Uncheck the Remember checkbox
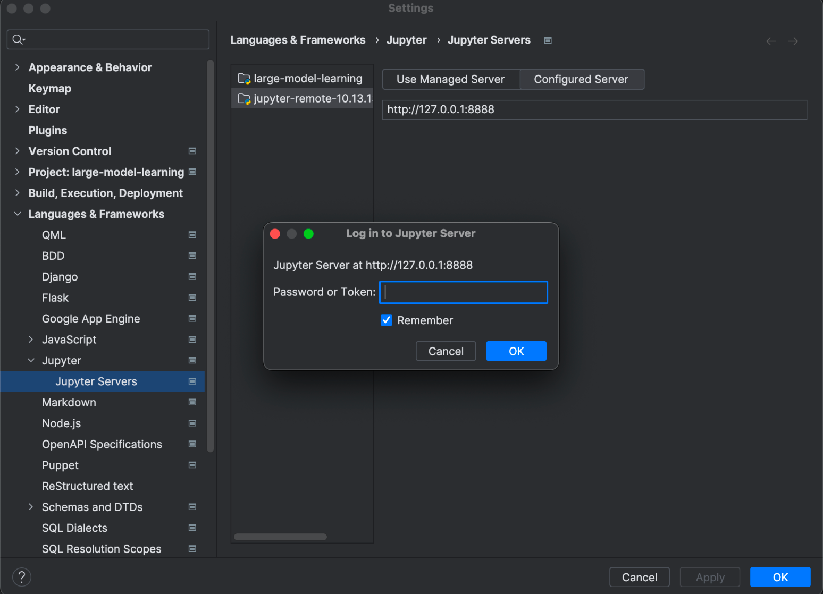Viewport: 823px width, 594px height. click(387, 320)
